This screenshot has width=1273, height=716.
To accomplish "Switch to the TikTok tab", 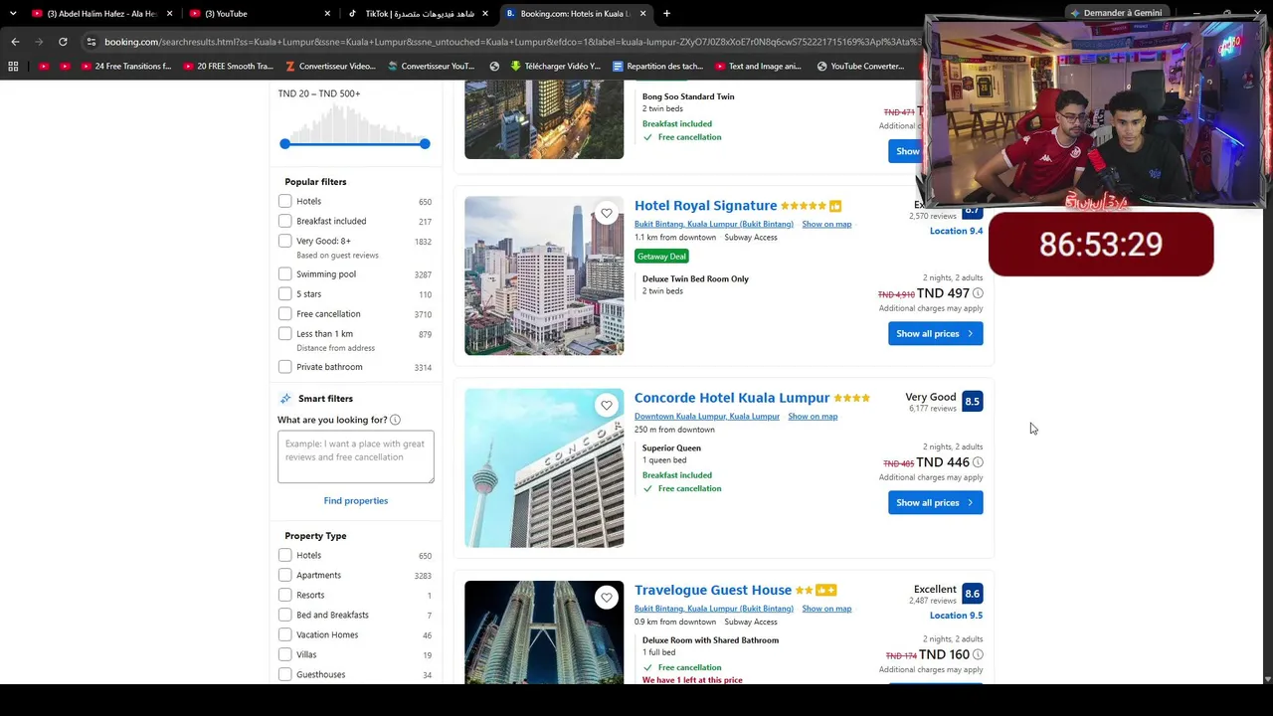I will pos(418,14).
